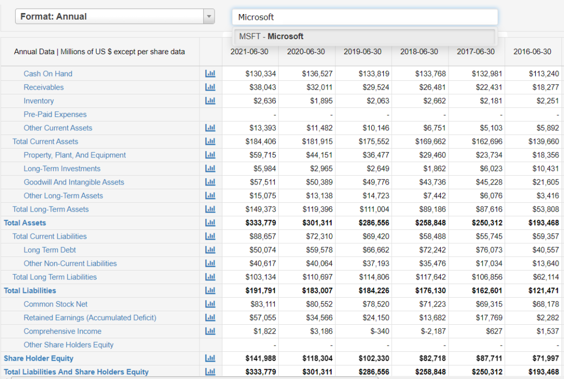Viewport: 564px width, 379px height.
Task: Open chart icon for Total Liabilities And Share Holders Equity
Action: [x=210, y=372]
